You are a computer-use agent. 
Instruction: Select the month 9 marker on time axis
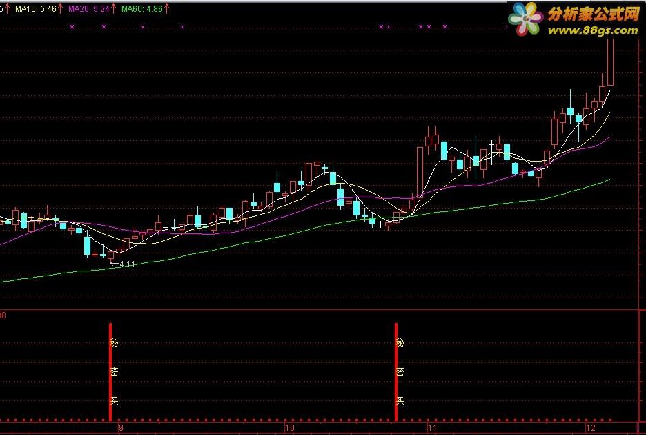tap(121, 427)
